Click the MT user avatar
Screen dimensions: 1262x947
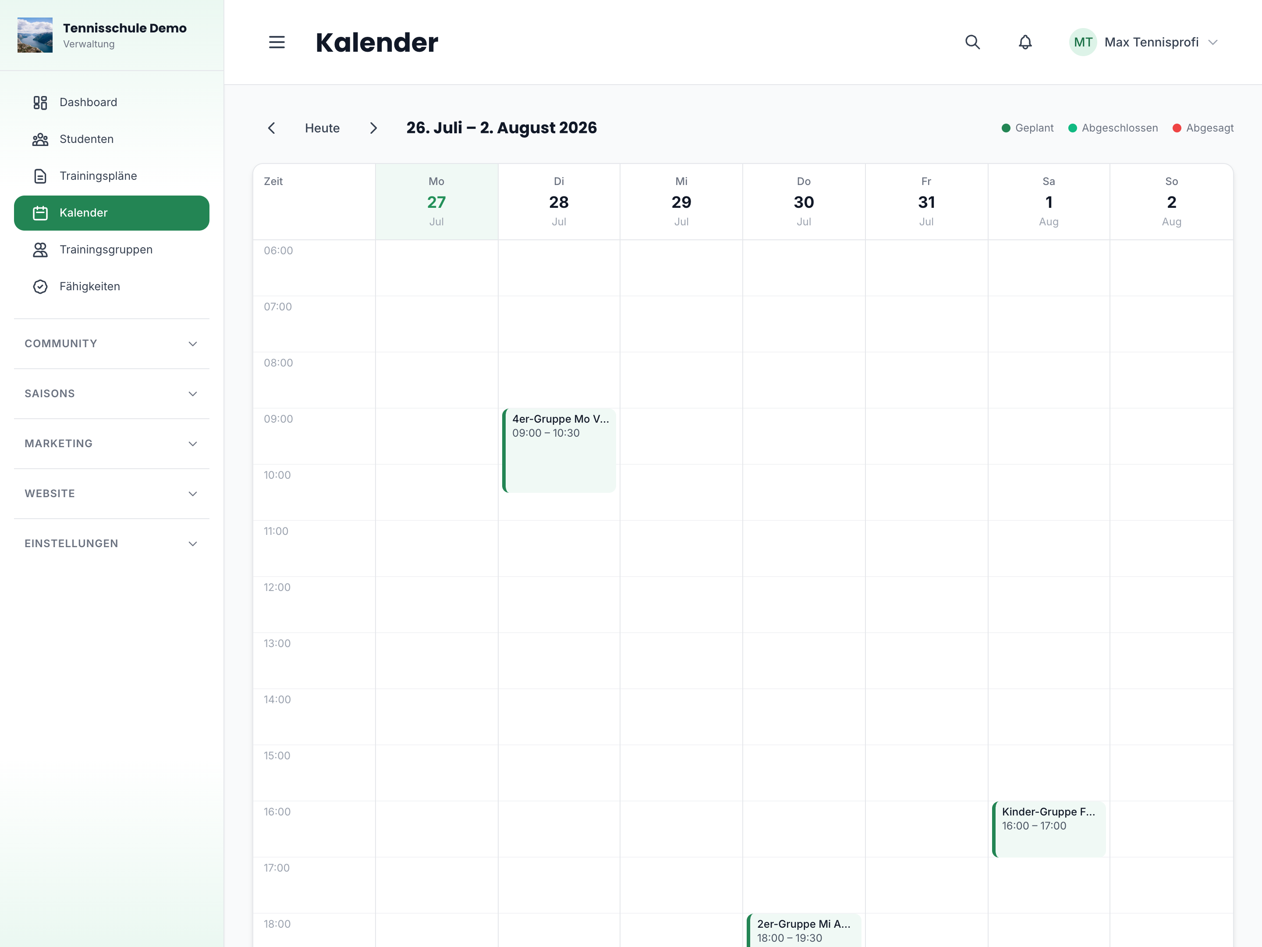(x=1083, y=42)
